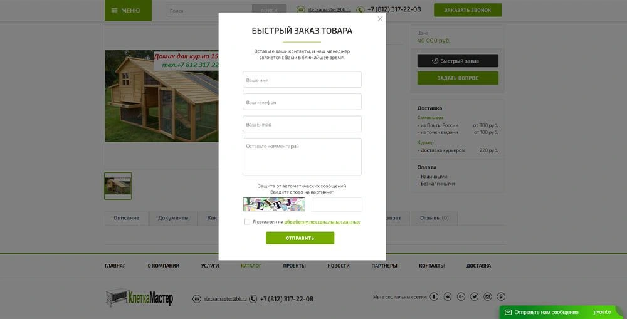Go to КАТАЛОГ in footer menu
This screenshot has height=319, width=627.
251,266
